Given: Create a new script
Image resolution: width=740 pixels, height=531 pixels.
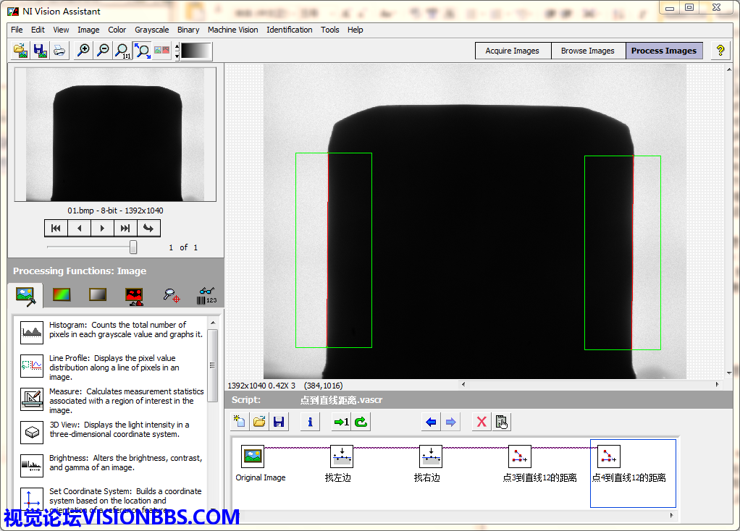Looking at the screenshot, I should (240, 422).
